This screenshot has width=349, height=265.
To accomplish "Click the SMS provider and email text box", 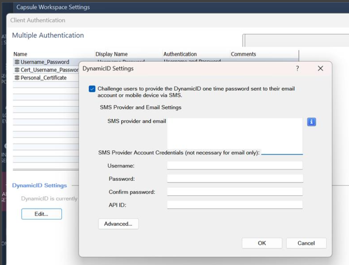I will pos(235,136).
